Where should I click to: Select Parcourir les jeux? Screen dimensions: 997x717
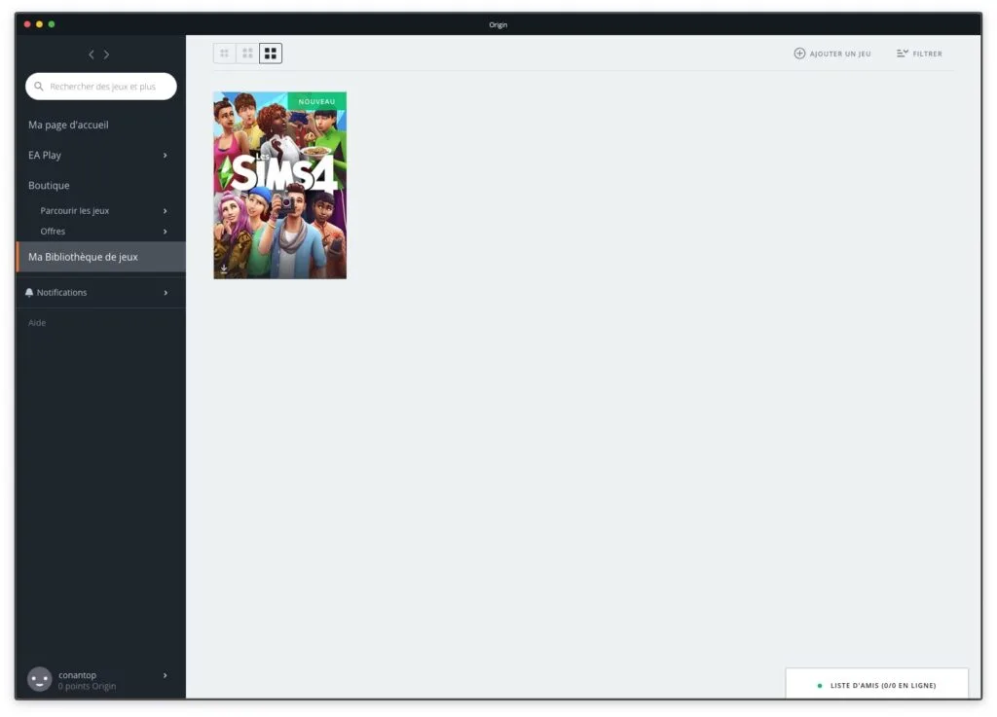[x=74, y=211]
